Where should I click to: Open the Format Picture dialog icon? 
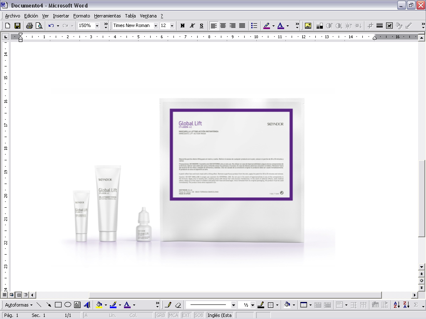399,26
